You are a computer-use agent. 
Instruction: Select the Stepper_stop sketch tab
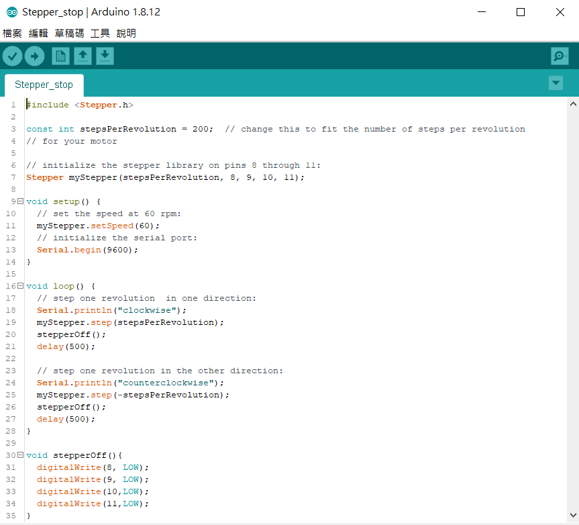[x=44, y=85]
